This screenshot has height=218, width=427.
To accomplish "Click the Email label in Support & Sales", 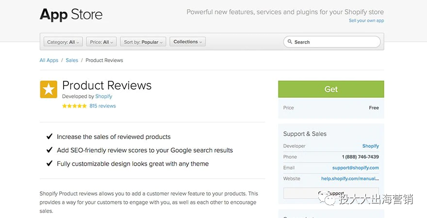I will pyautogui.click(x=289, y=168).
